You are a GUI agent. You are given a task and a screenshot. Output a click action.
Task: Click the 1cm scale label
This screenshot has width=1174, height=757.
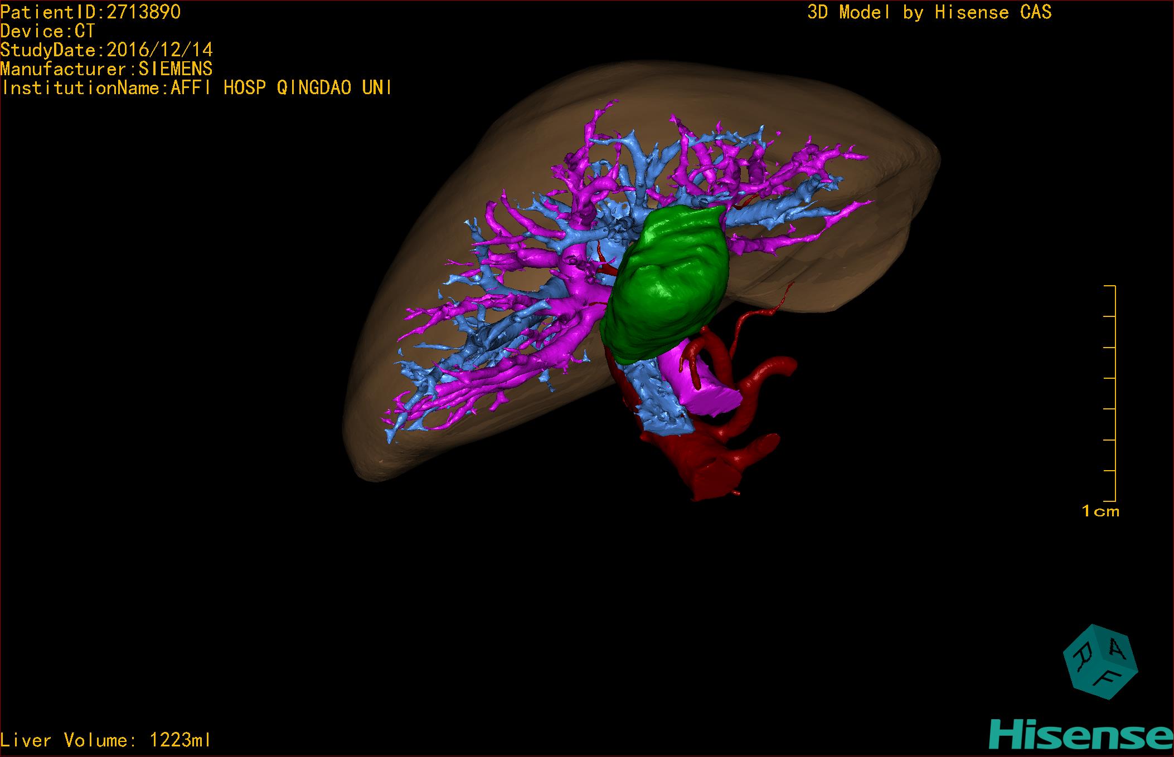(x=1100, y=511)
